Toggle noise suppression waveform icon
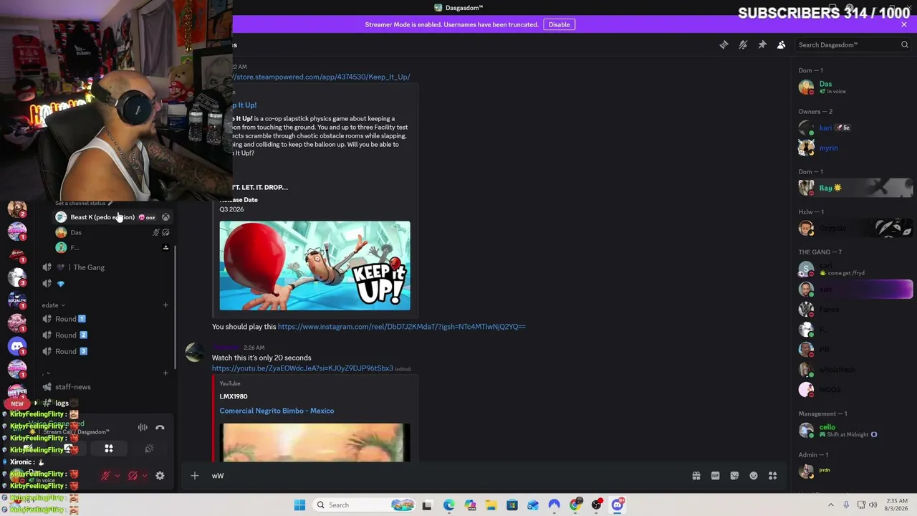 tap(143, 428)
